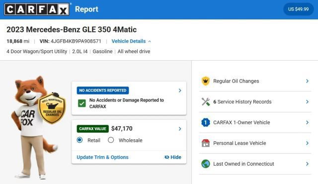The height and width of the screenshot is (184, 318).
Task: Click the 6 Service History Records label
Action: 242,101
